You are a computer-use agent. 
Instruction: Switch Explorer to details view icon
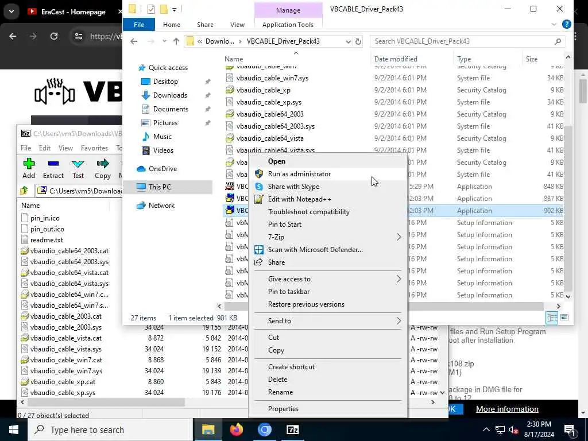pyautogui.click(x=552, y=318)
